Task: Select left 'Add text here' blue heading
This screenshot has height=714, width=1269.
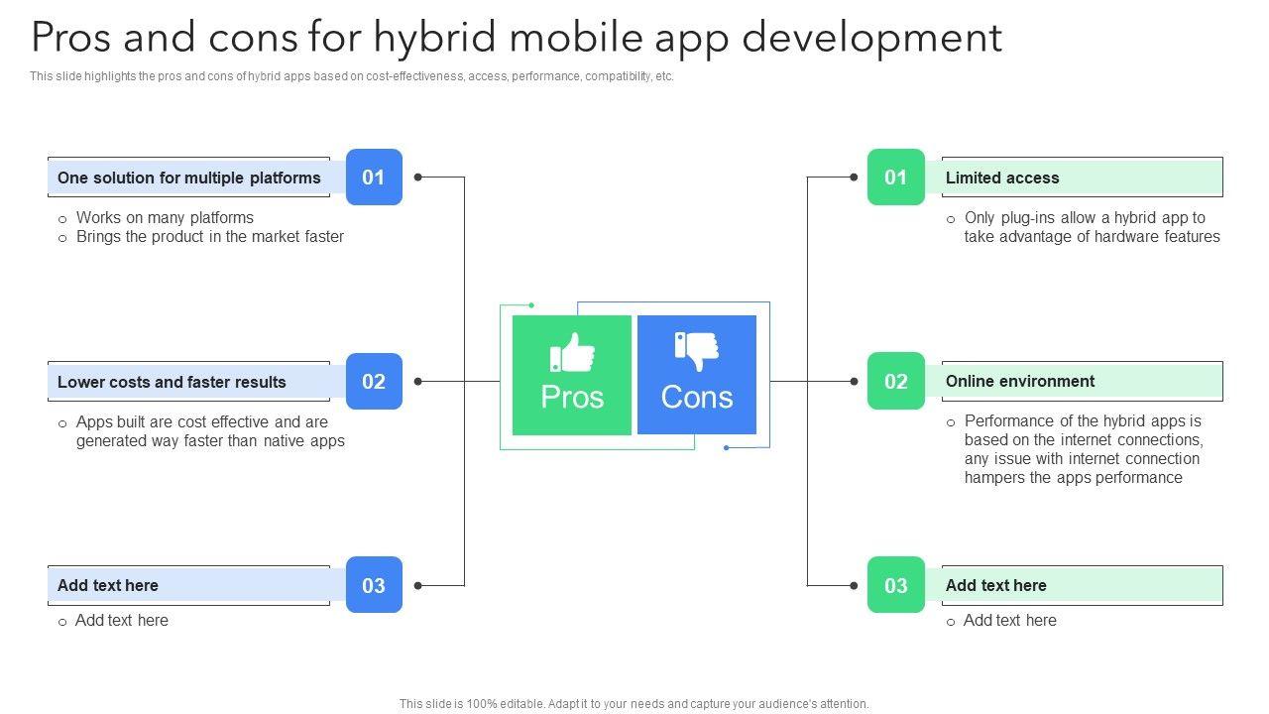Action: click(x=108, y=585)
